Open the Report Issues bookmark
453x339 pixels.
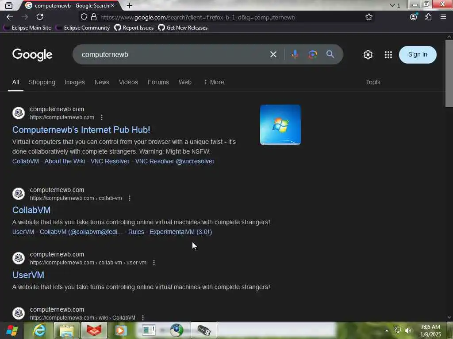[134, 28]
